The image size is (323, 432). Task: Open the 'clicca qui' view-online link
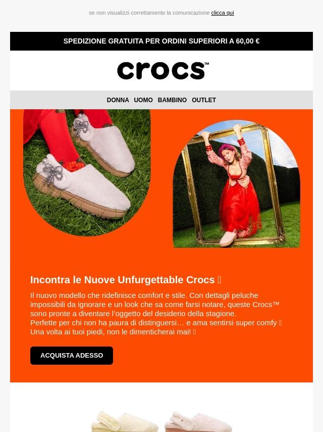[x=223, y=13]
